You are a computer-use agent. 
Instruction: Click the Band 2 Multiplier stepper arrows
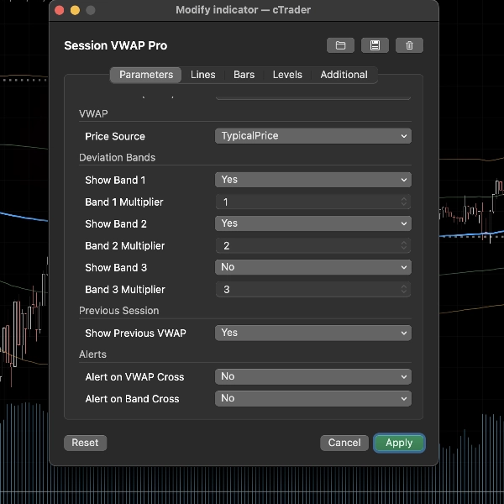[x=404, y=245]
